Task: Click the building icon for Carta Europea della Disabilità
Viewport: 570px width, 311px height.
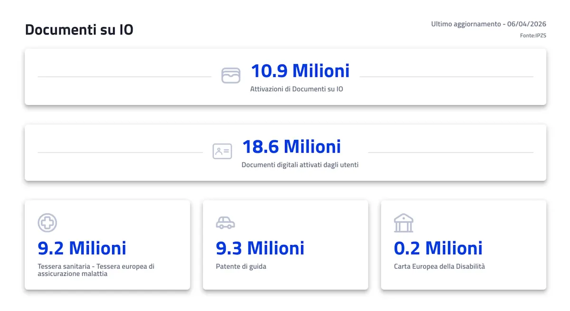Action: 403,223
